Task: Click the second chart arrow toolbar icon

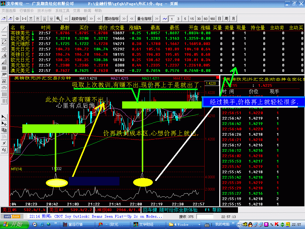Action: [10, 19]
